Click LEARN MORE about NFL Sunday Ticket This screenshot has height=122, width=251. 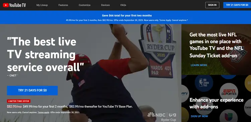click(x=199, y=65)
